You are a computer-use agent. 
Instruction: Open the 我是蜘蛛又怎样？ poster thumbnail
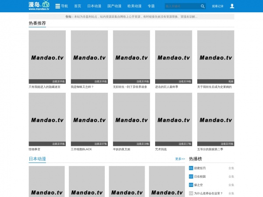(x=89, y=57)
